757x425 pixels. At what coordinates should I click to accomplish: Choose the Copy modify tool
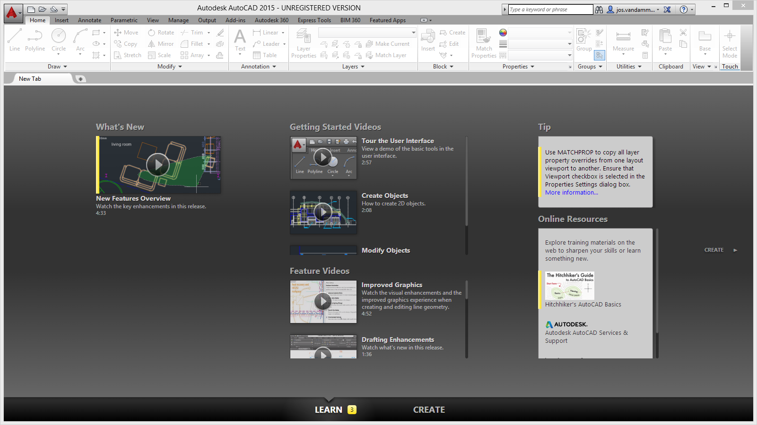(x=126, y=44)
